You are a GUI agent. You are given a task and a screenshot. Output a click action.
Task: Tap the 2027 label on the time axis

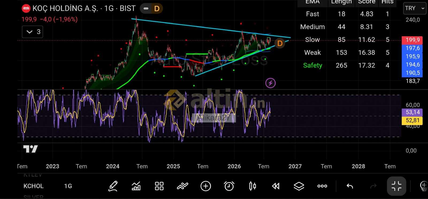click(x=295, y=166)
